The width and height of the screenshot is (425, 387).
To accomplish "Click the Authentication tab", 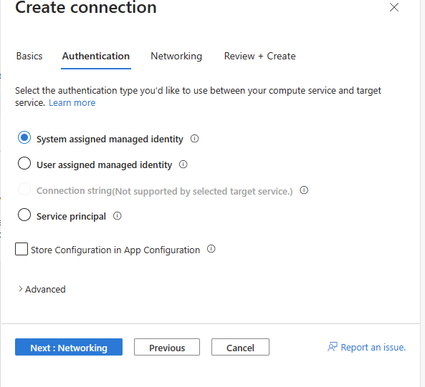I will pos(96,57).
